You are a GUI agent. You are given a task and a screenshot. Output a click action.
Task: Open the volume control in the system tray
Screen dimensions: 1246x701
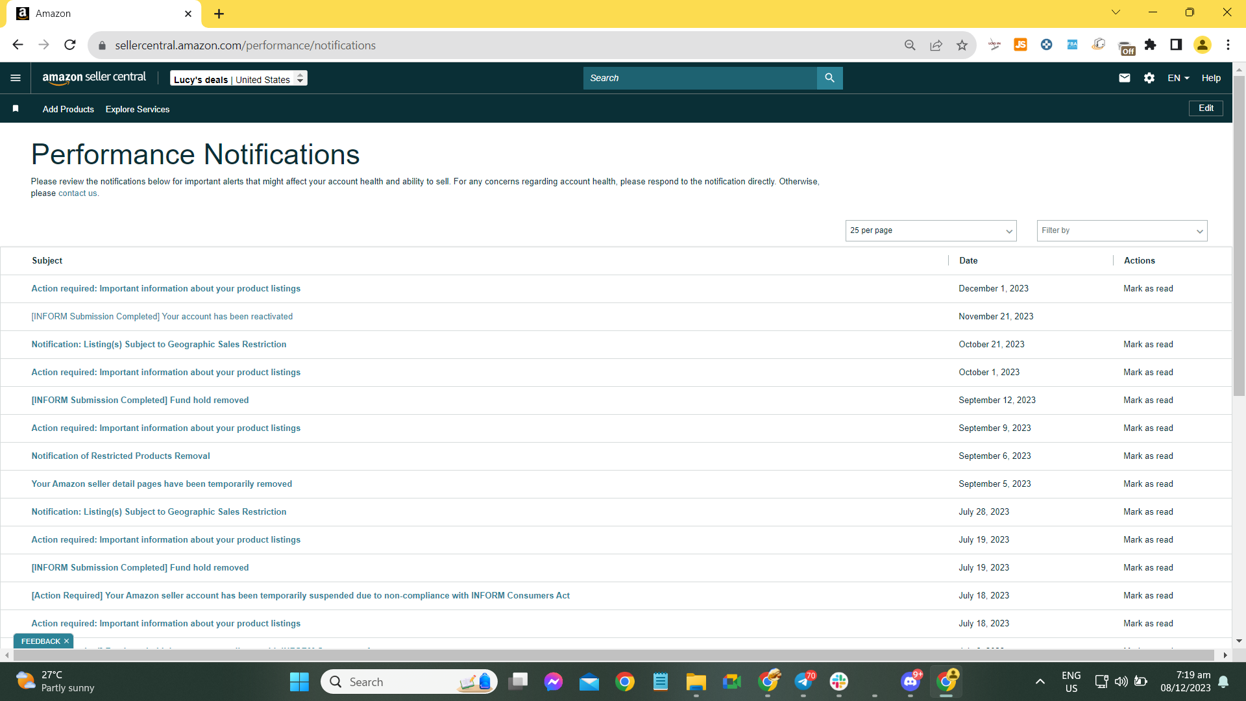pos(1121,682)
